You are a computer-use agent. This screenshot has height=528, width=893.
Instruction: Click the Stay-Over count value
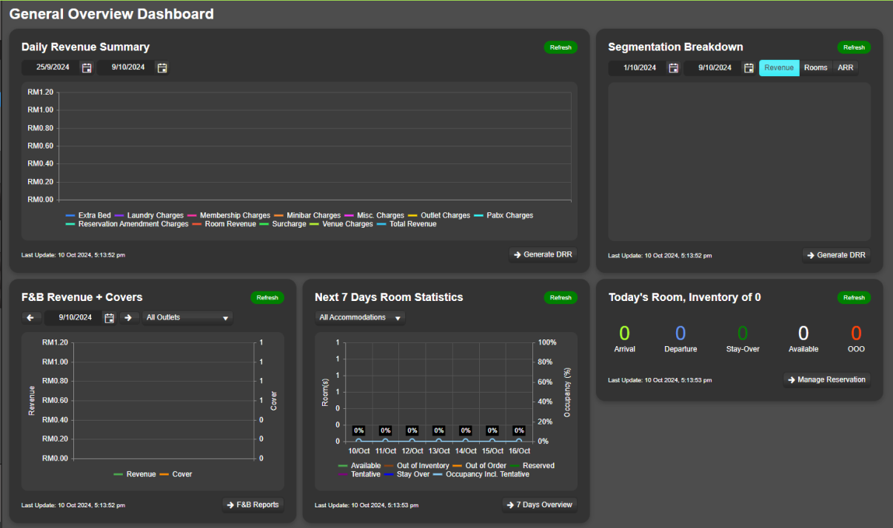point(743,334)
